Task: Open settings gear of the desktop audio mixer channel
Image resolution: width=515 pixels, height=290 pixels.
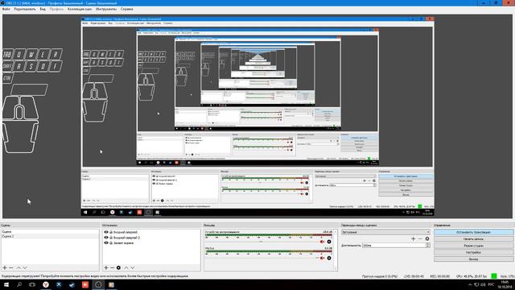Action: (x=329, y=242)
